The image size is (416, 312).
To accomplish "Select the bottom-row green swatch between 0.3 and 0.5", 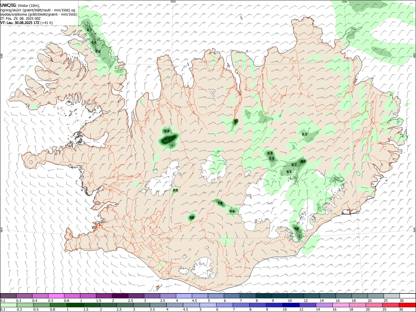I will click(x=24, y=305).
